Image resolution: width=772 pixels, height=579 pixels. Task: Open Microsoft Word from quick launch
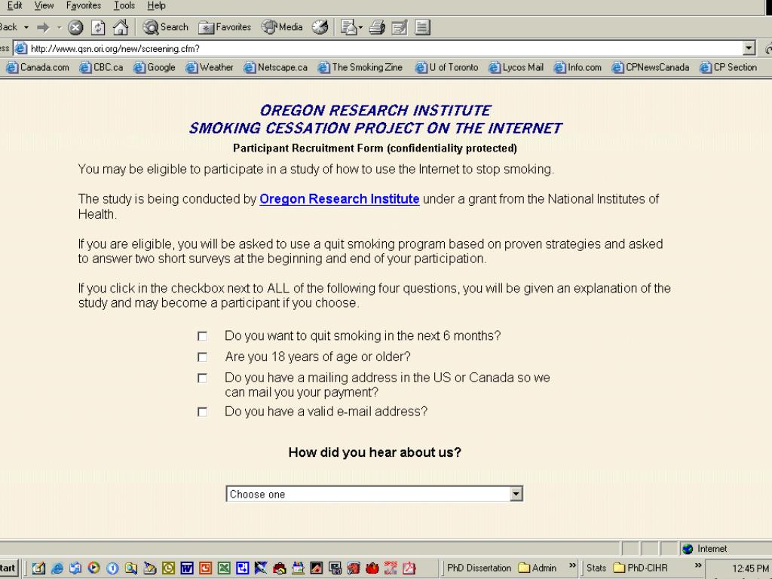coord(187,568)
